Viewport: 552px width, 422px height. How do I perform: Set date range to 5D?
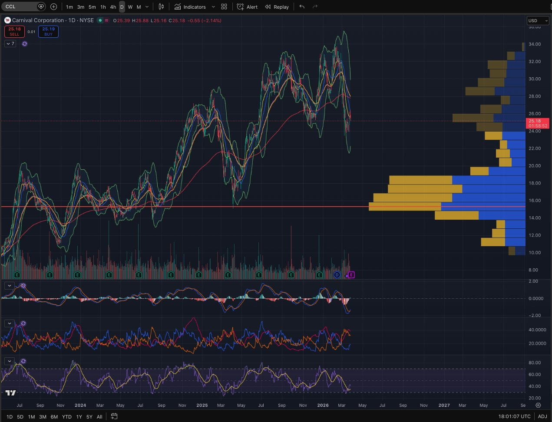[20, 417]
